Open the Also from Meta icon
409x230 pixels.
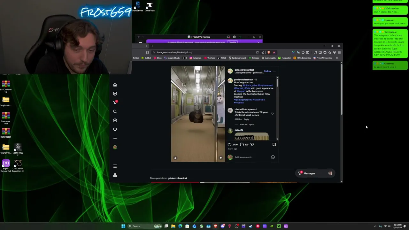click(115, 175)
